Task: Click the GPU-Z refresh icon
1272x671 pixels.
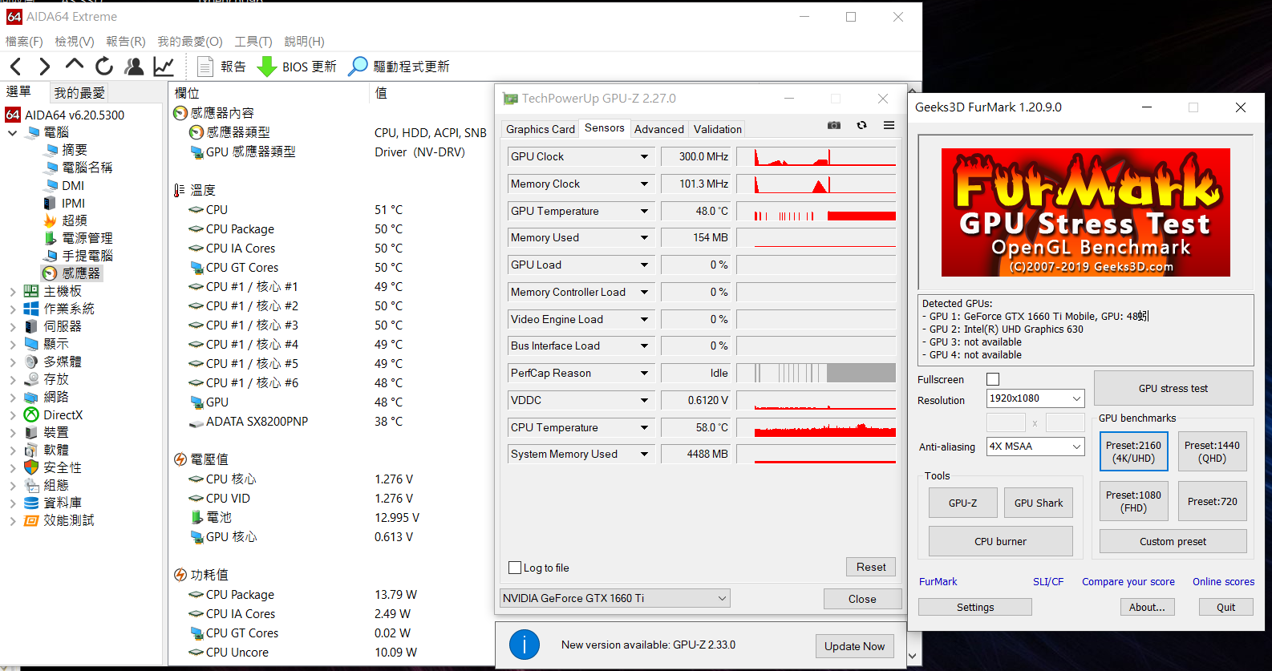Action: coord(861,125)
